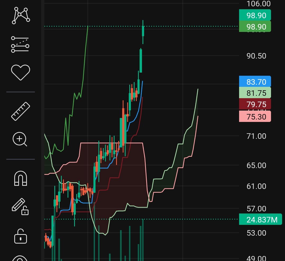Screen dimensions: 285x261
Task: Click the blue 83.70 indicator value label
Action: coord(255,82)
